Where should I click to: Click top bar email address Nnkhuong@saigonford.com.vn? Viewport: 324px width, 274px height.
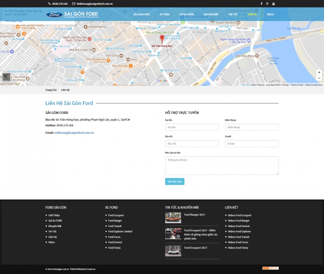click(x=95, y=4)
